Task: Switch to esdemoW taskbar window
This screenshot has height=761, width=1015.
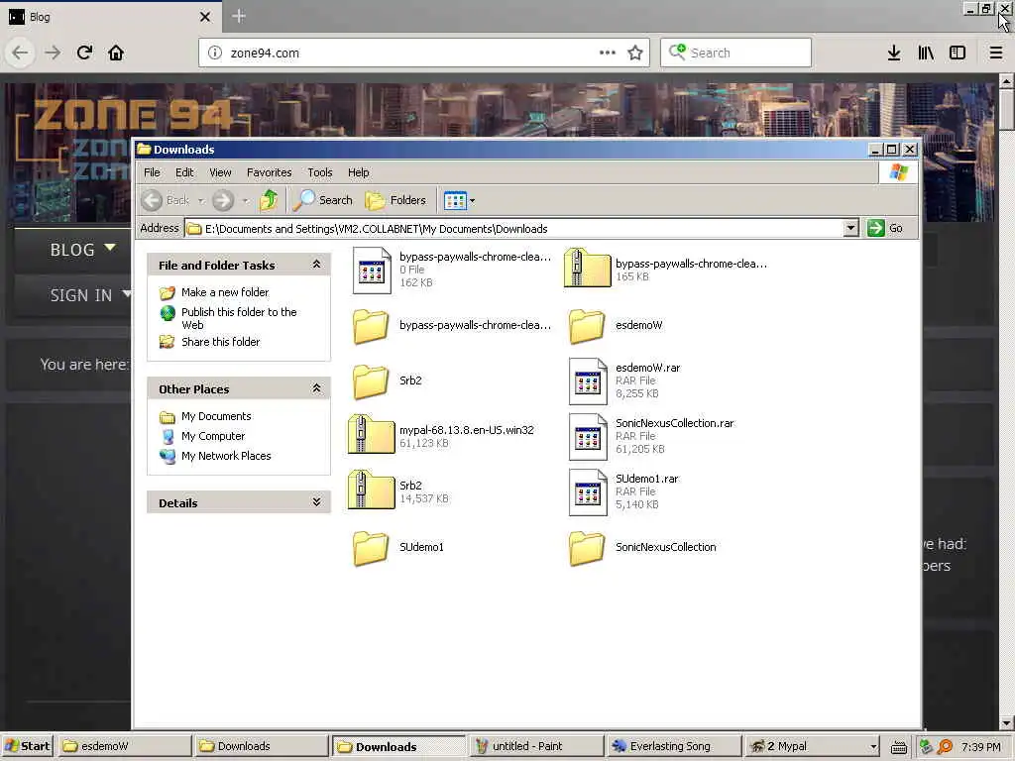Action: coord(125,747)
